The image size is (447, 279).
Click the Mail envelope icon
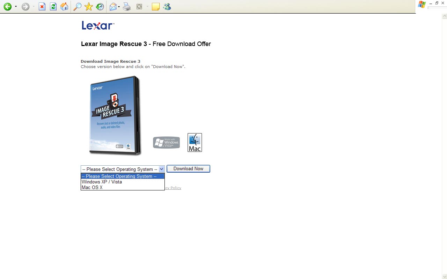113,7
